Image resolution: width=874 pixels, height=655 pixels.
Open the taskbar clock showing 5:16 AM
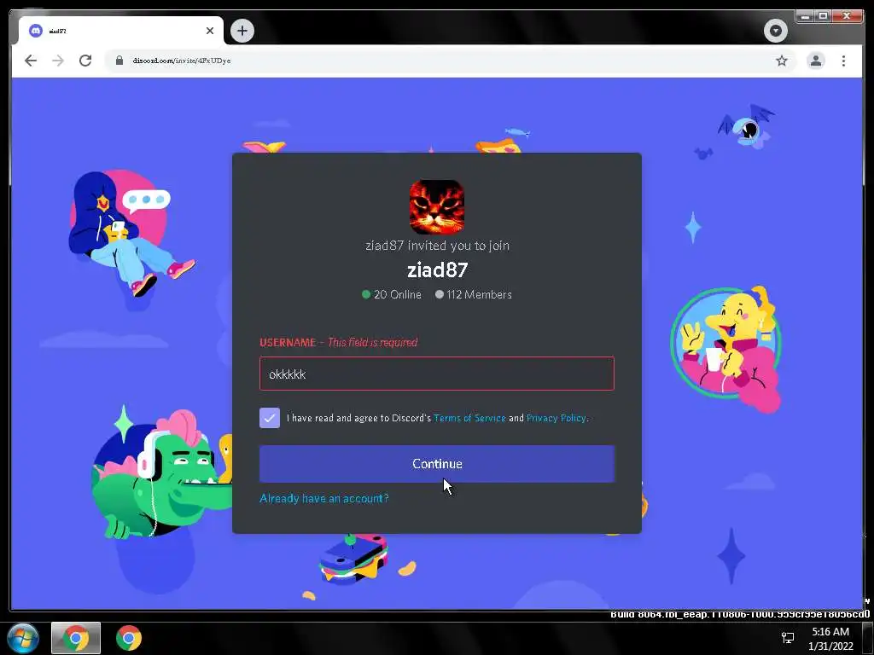coord(830,639)
